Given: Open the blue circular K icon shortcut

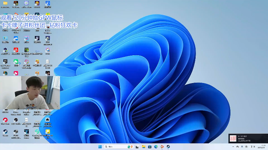Looking at the screenshot, I should (48, 3).
